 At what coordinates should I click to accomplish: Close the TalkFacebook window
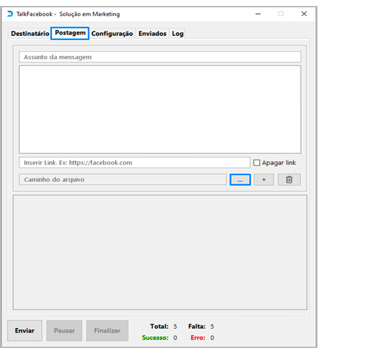[x=304, y=14]
